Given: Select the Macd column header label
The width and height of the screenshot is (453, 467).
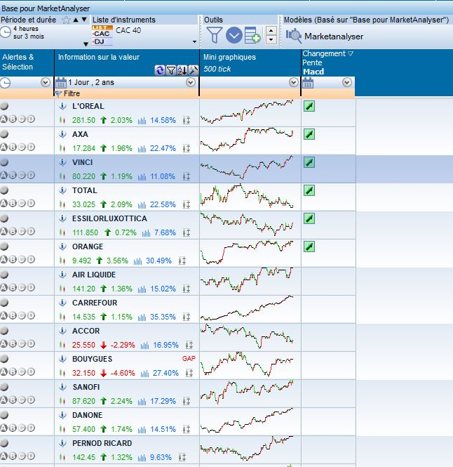Looking at the screenshot, I should (x=313, y=72).
